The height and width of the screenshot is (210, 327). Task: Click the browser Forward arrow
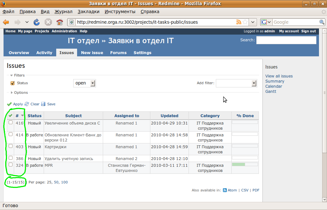click(x=18, y=22)
